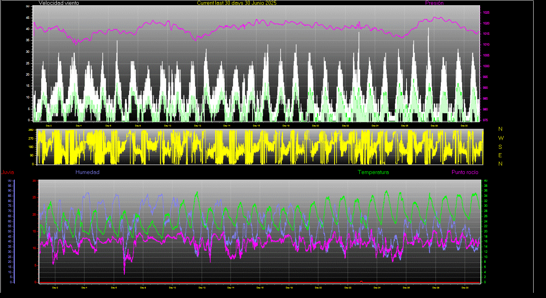Click 'Day 12' under the temperature chart

201,288
